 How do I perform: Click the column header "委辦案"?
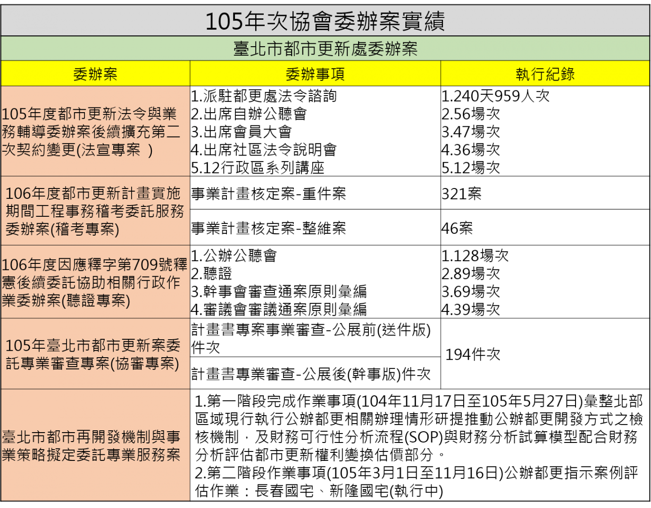click(95, 74)
